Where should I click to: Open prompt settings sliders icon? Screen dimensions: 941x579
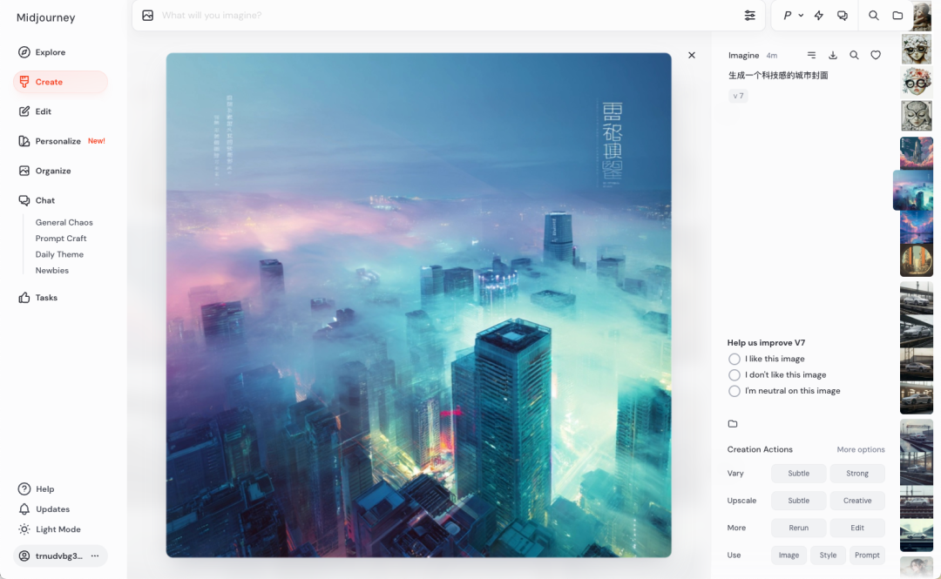point(749,16)
